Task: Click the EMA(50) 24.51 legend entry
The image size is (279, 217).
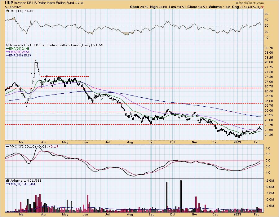Action: (x=18, y=52)
